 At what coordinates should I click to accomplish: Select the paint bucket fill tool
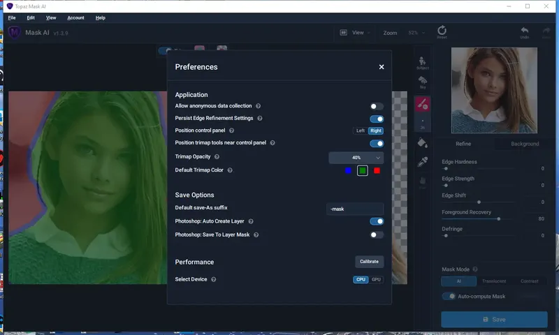(423, 143)
